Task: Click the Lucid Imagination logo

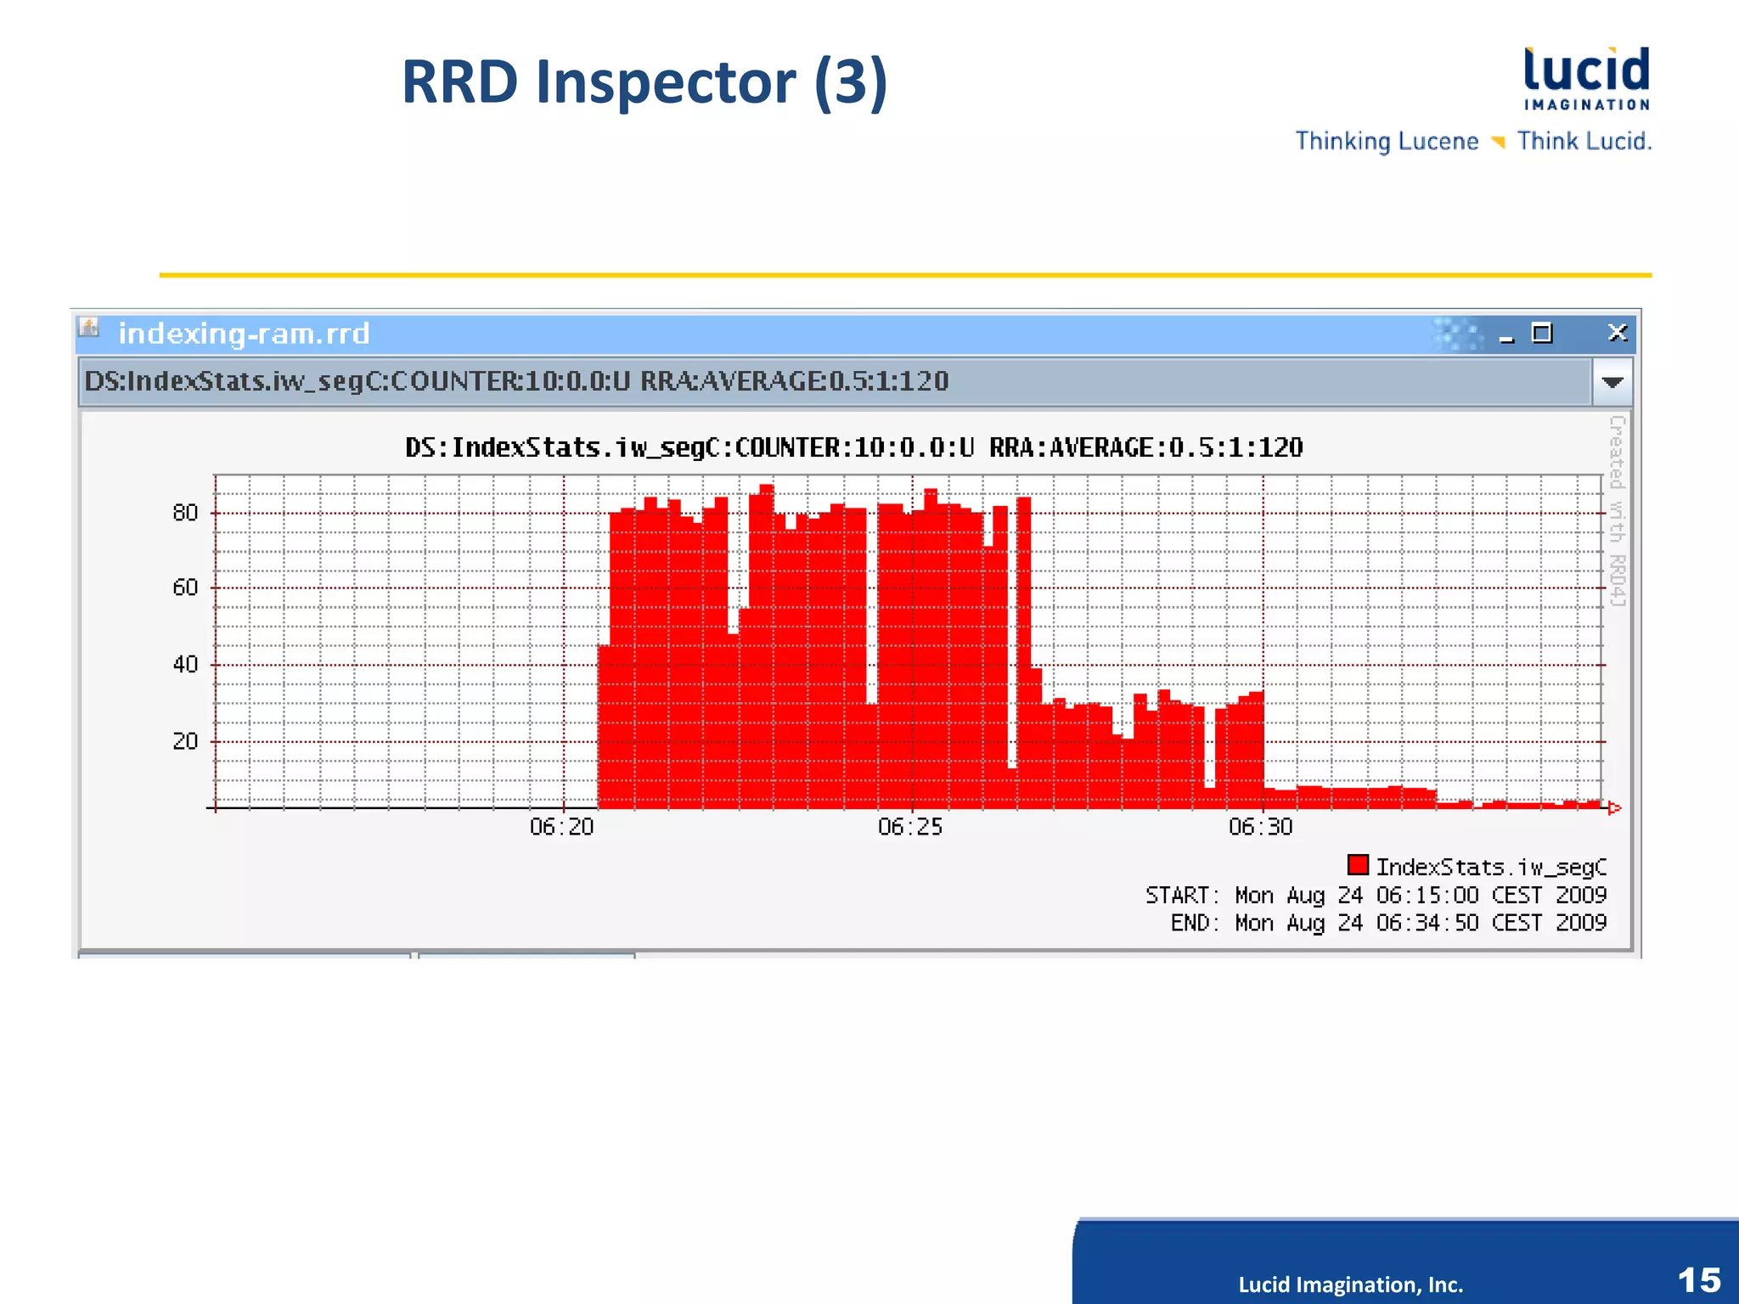Action: pos(1586,79)
